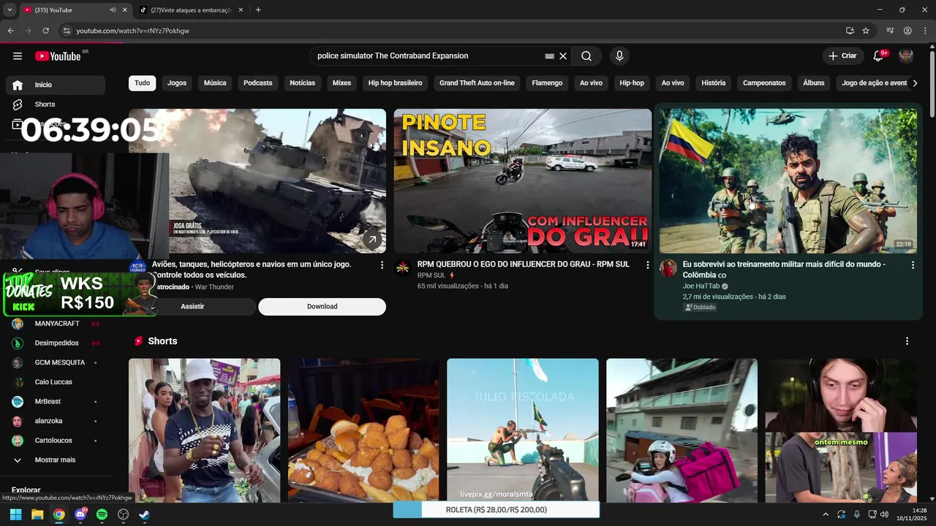Open options for Joe HaTTab video

coord(913,265)
